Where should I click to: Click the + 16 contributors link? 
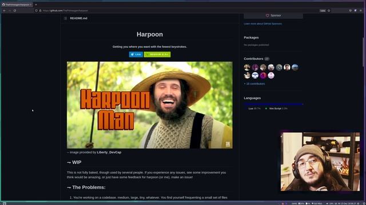(254, 84)
